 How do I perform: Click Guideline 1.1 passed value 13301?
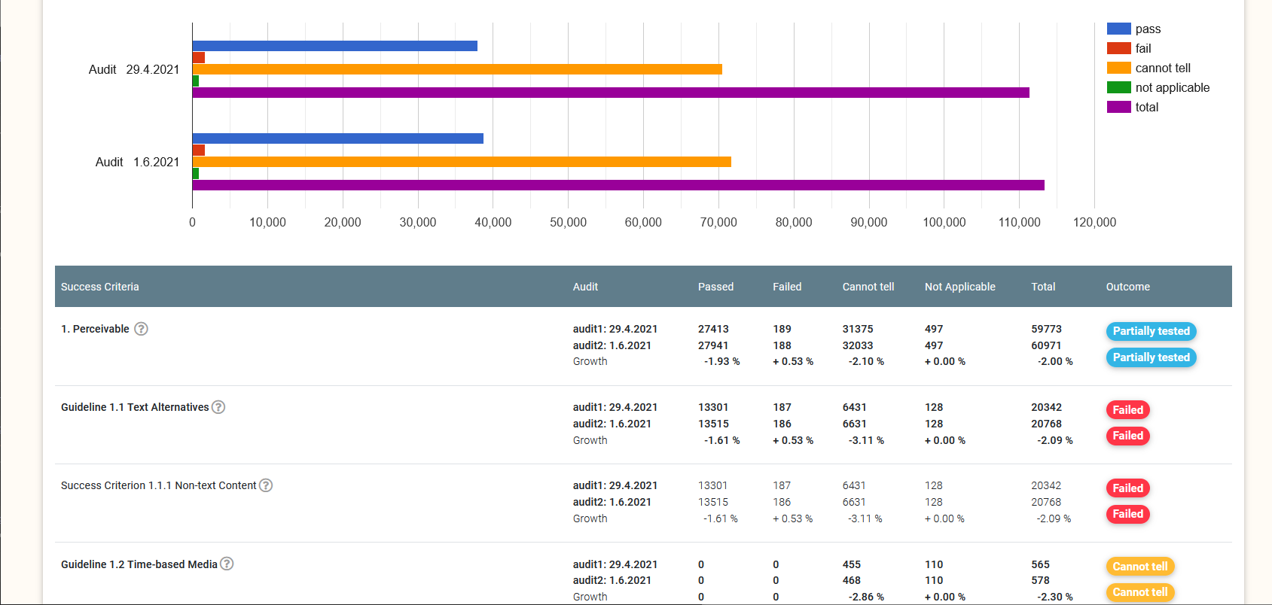713,407
